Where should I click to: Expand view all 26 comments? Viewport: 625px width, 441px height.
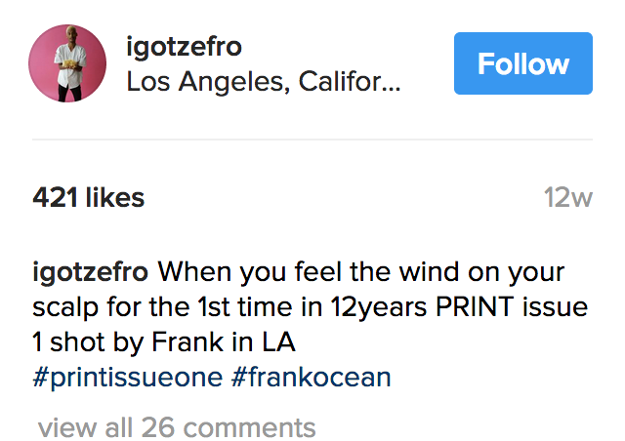click(177, 427)
